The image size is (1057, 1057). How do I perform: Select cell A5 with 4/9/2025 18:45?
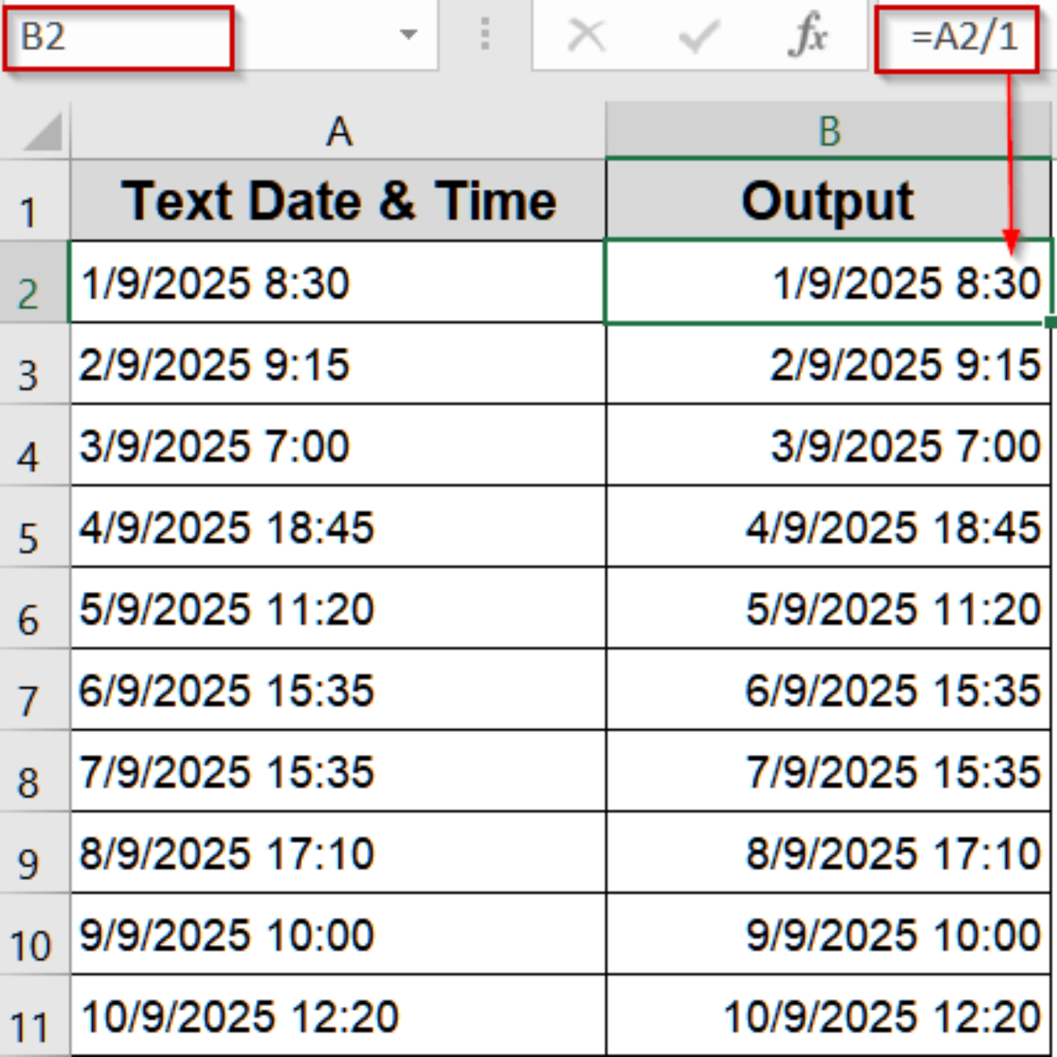pos(338,526)
